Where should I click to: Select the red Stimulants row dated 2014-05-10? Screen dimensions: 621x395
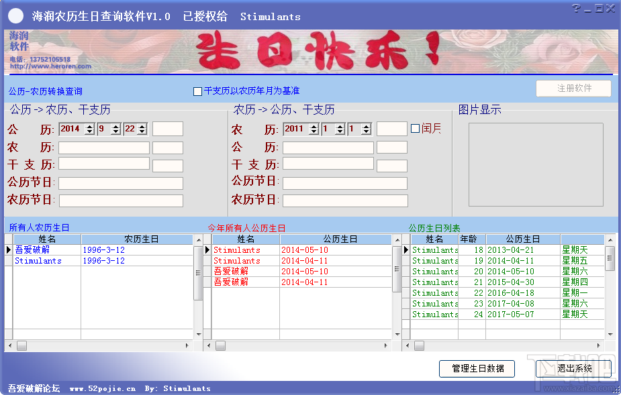click(302, 249)
